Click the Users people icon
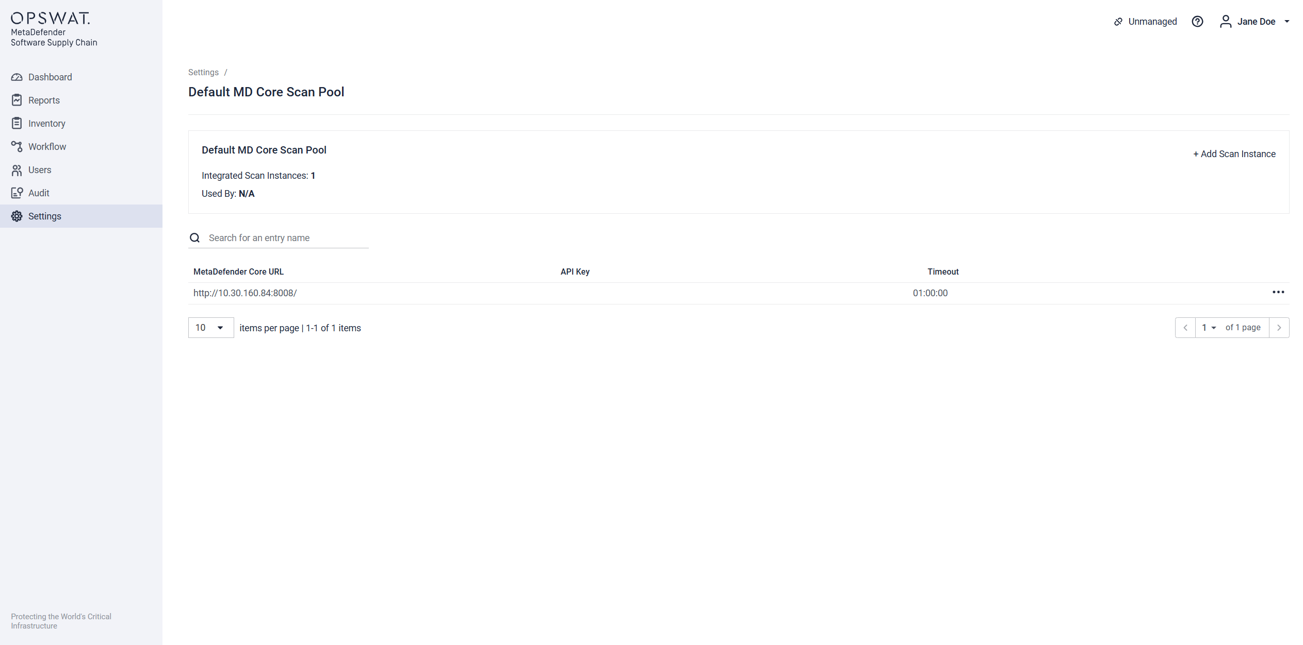This screenshot has width=1303, height=645. [x=17, y=170]
